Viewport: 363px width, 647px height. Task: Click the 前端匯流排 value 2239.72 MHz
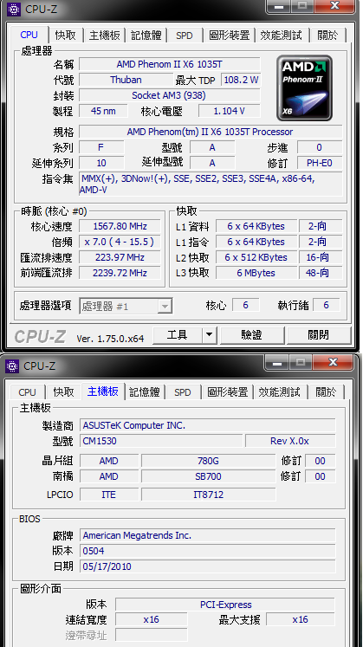[120, 273]
